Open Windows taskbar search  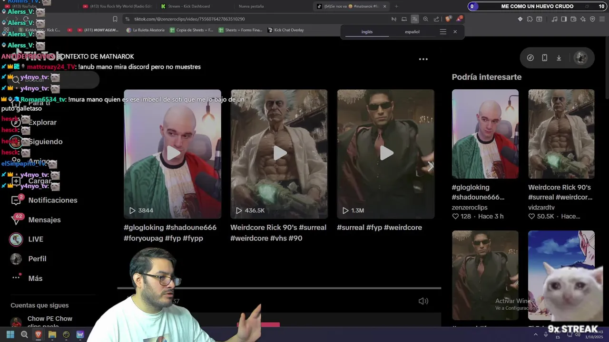(x=24, y=334)
